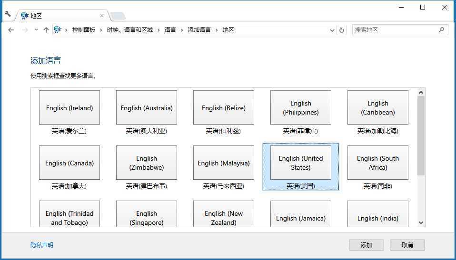
Task: Select English (Philippines) tile
Action: (x=301, y=107)
